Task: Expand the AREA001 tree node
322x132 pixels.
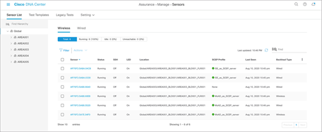Action: point(11,37)
